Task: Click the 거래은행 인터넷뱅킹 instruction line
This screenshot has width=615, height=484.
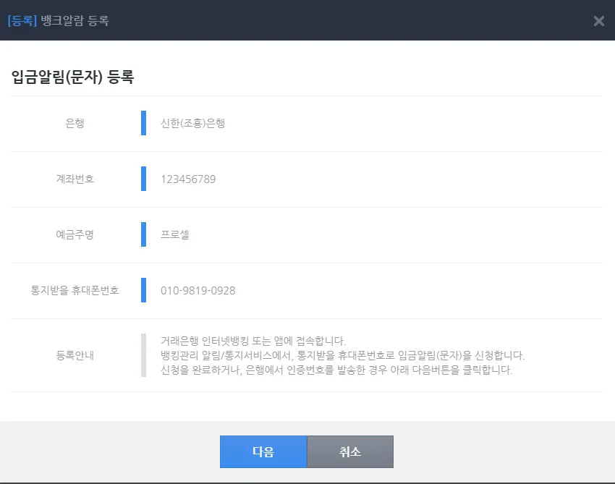Action: point(253,341)
